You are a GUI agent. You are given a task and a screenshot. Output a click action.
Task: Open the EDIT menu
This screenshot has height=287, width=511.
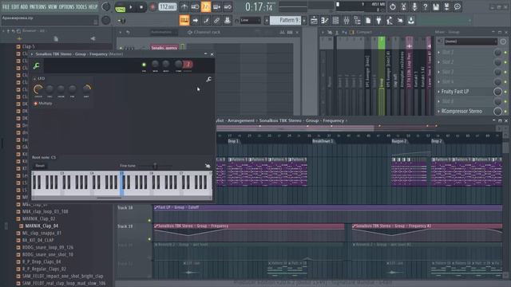point(15,6)
